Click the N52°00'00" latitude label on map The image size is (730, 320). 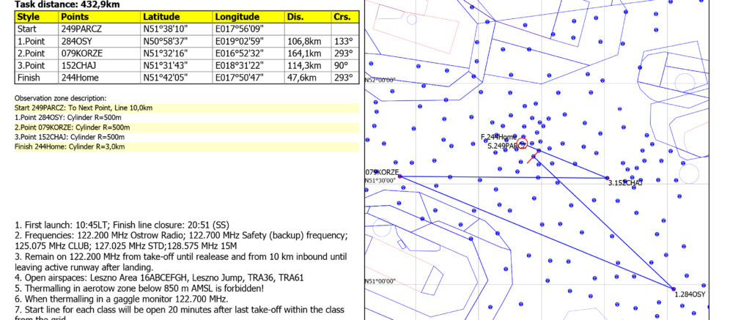pyautogui.click(x=380, y=80)
